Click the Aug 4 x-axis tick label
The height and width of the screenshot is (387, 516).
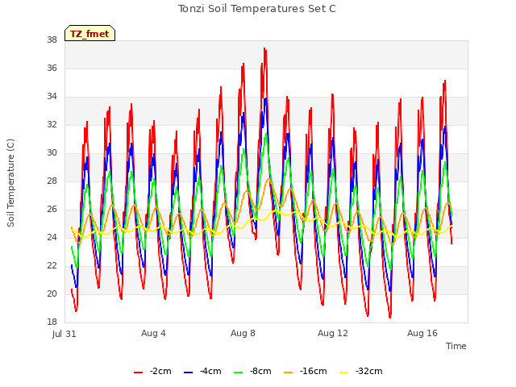[x=153, y=333]
